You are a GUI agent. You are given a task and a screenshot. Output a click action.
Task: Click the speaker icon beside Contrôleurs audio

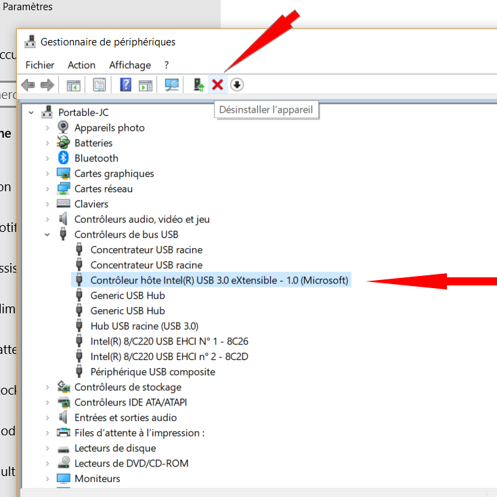pos(63,219)
